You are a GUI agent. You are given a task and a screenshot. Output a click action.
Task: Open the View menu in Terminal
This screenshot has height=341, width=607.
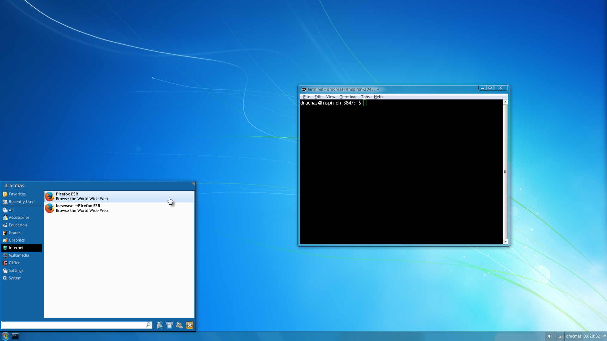(331, 97)
